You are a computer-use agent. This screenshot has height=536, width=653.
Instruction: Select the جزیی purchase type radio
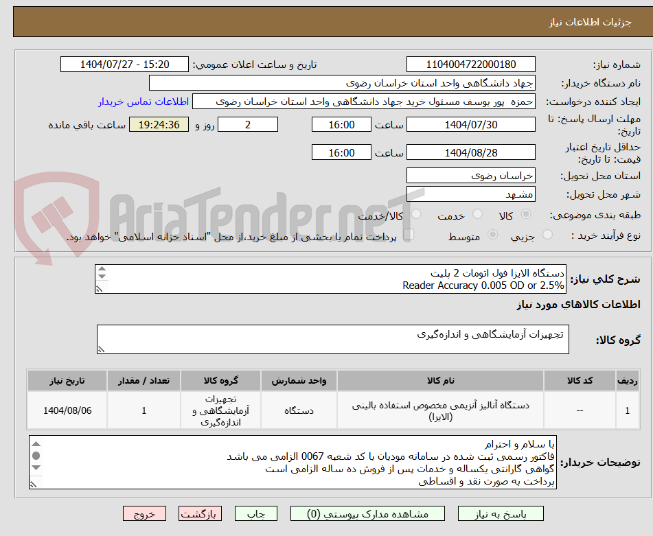pos(547,235)
